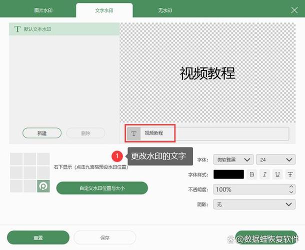Click the T icon beside watermark text field
Viewport: 305px width, 250px height.
click(133, 133)
